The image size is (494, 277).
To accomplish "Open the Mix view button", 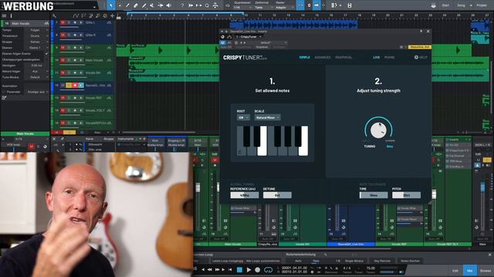I will click(x=470, y=270).
